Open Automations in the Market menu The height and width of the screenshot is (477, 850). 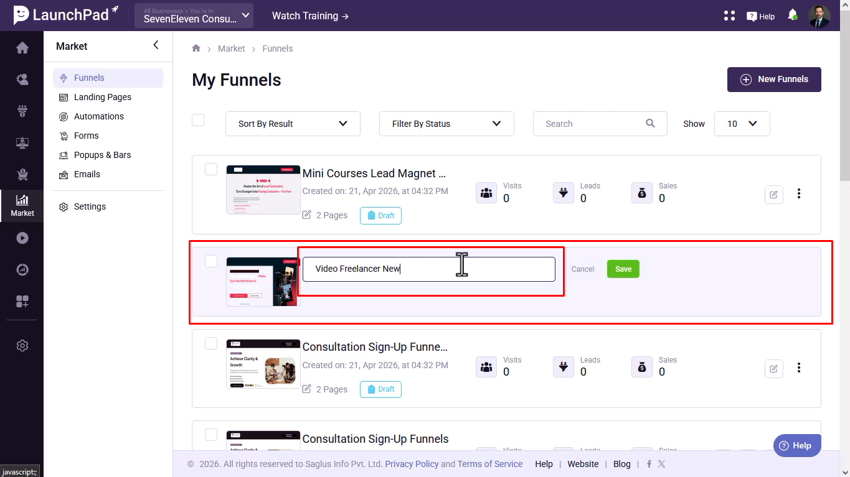pyautogui.click(x=98, y=116)
